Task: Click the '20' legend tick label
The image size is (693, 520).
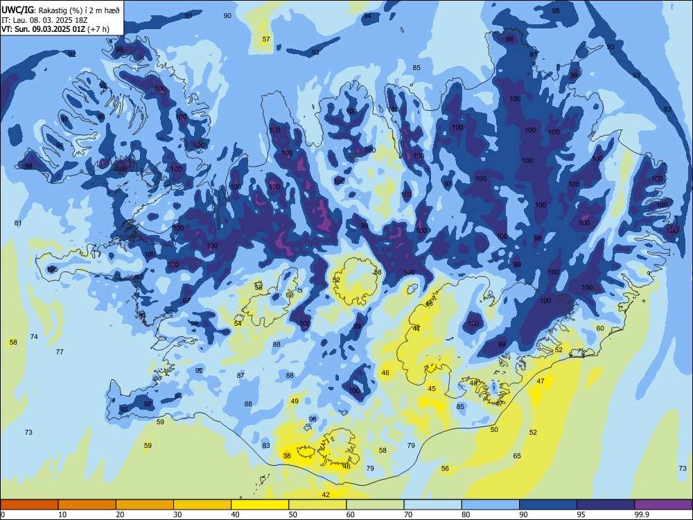Action: (120, 514)
